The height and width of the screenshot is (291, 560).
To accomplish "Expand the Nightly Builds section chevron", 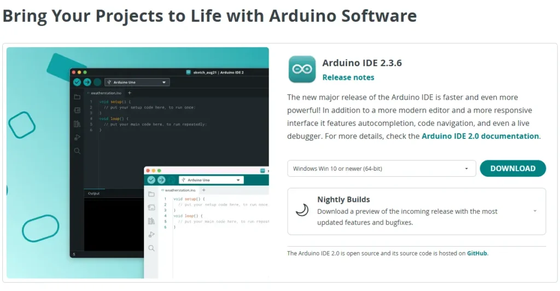I will pos(534,211).
